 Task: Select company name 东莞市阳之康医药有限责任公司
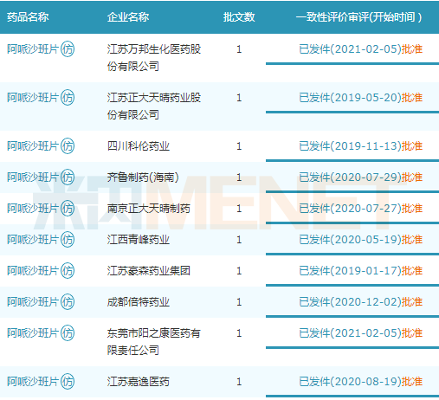point(154,342)
